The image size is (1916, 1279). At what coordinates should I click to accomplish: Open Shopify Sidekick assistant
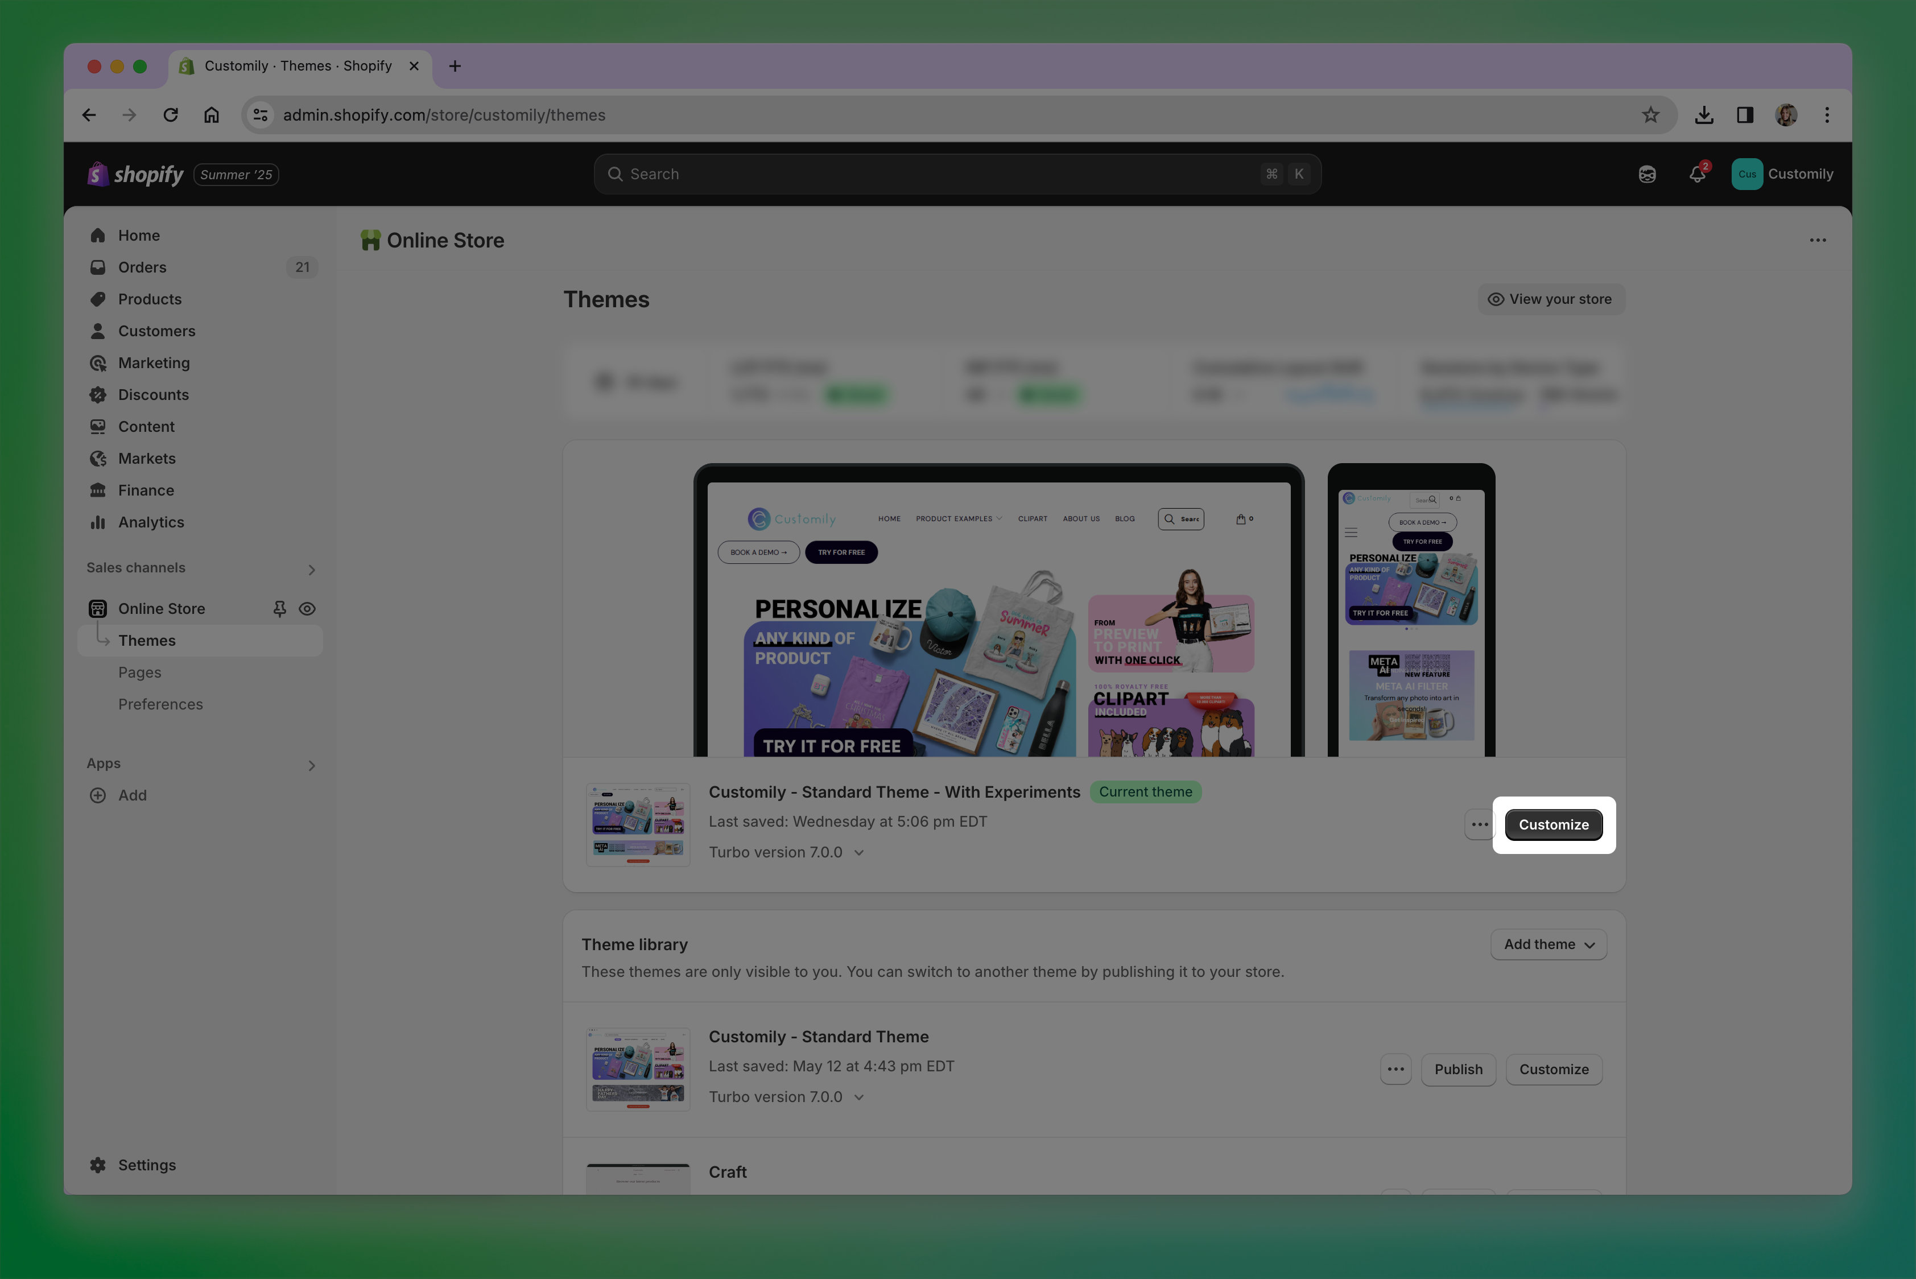click(x=1647, y=174)
